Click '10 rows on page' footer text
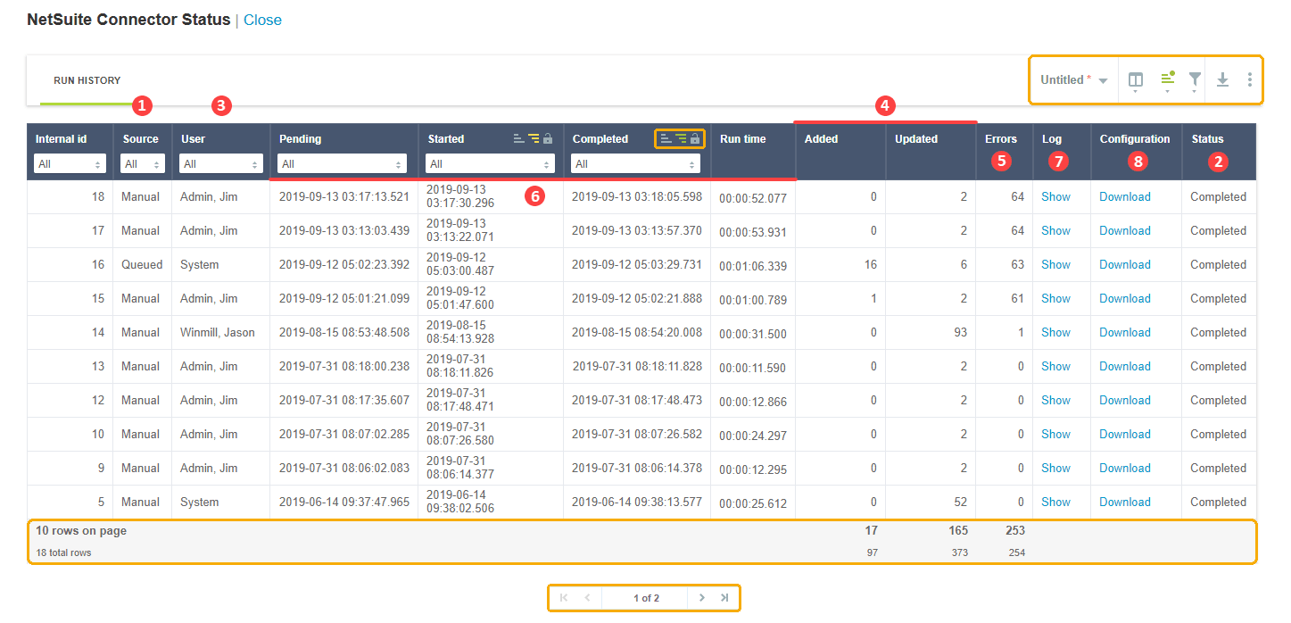 pos(81,530)
